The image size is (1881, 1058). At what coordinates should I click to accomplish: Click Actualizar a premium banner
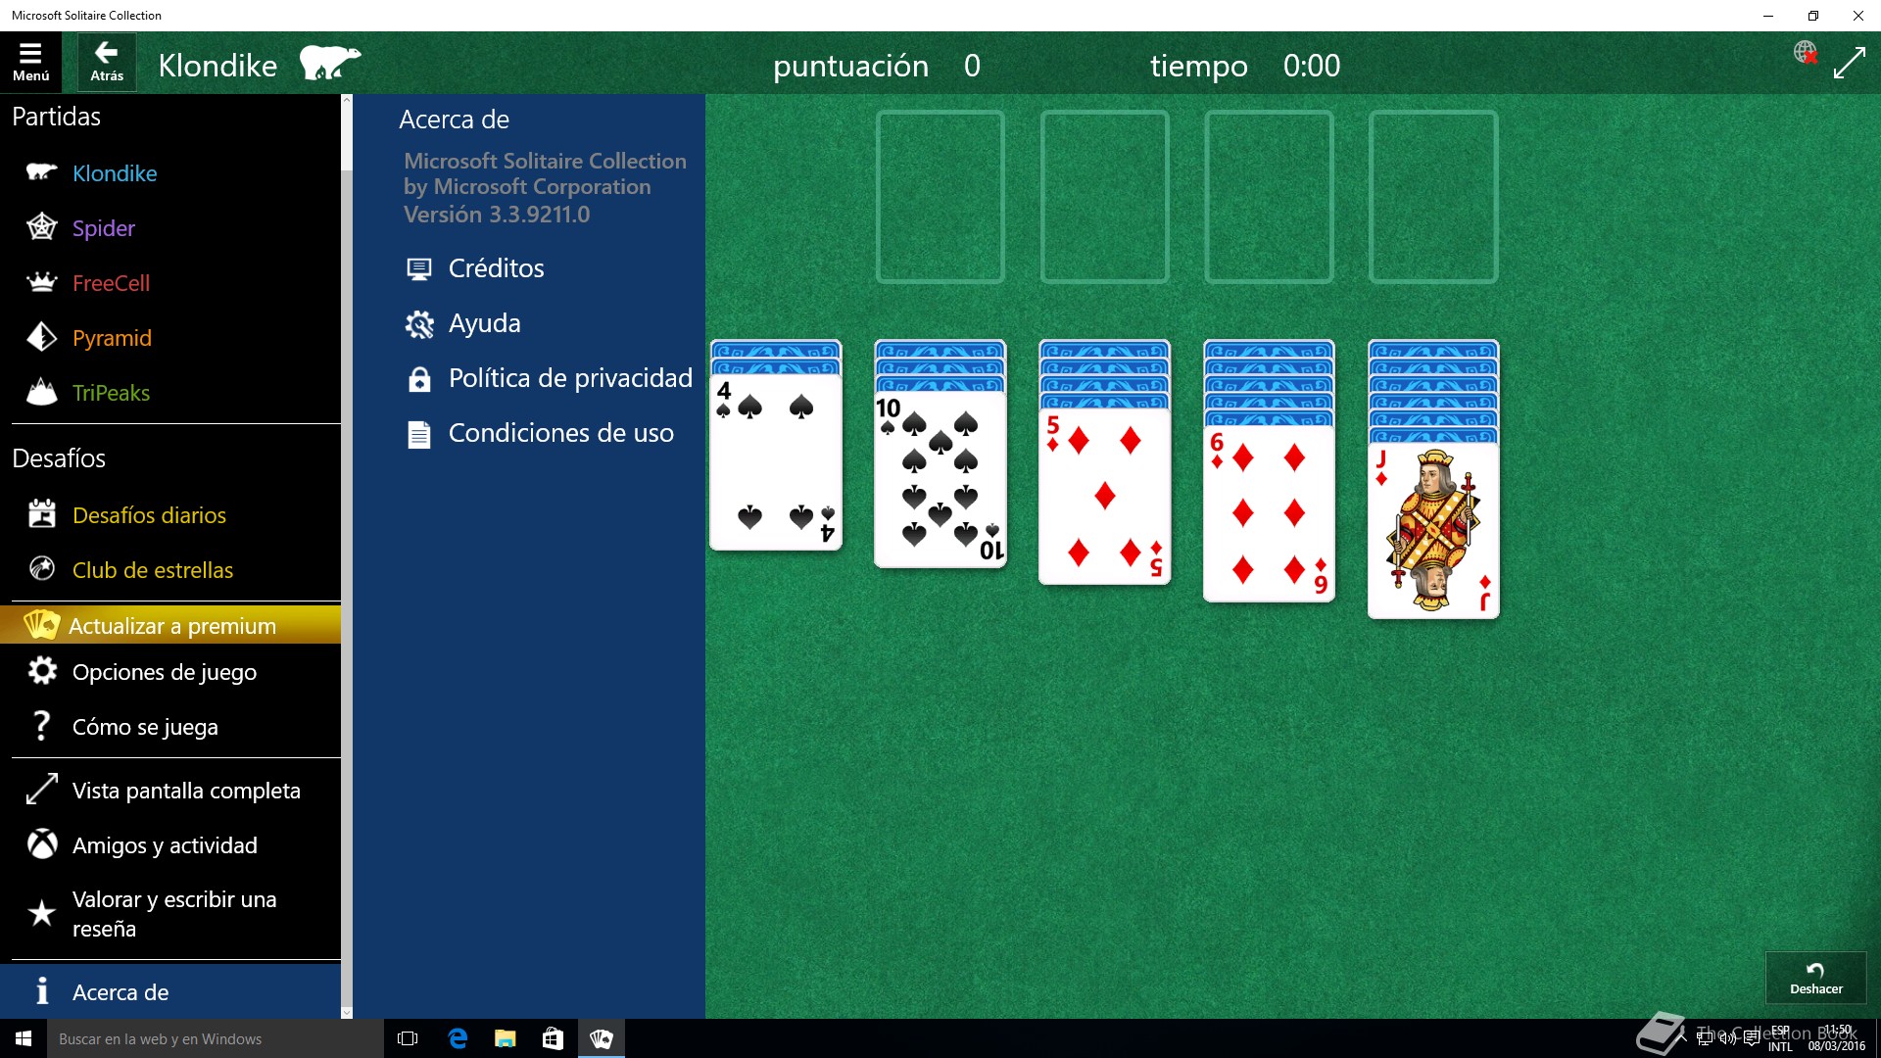click(x=170, y=625)
